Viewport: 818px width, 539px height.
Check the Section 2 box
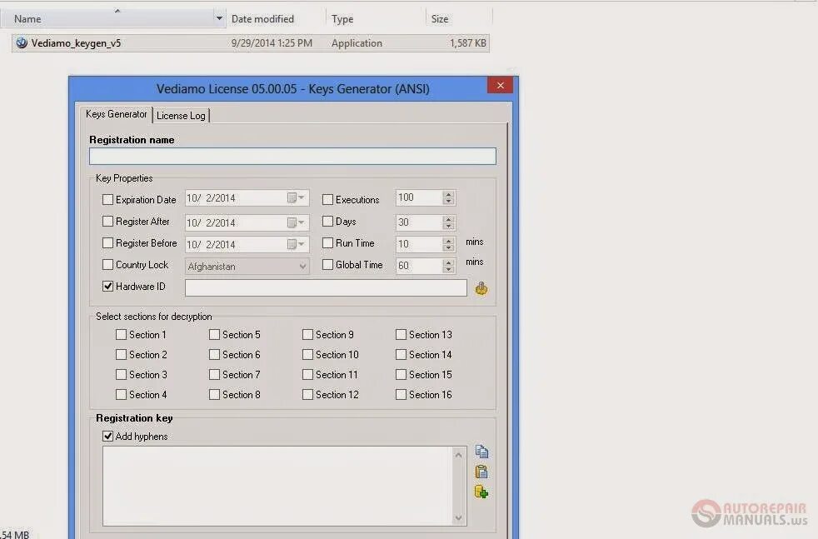click(121, 354)
